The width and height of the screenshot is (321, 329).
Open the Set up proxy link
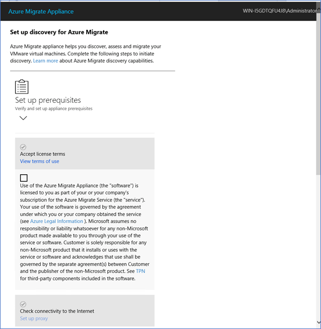click(34, 319)
